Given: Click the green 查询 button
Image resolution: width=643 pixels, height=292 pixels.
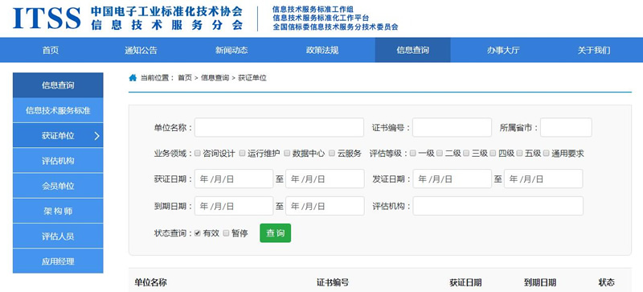Looking at the screenshot, I should (275, 232).
